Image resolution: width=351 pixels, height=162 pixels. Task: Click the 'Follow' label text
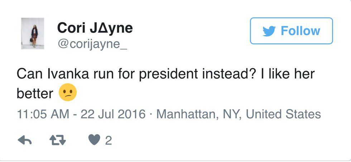tap(300, 31)
